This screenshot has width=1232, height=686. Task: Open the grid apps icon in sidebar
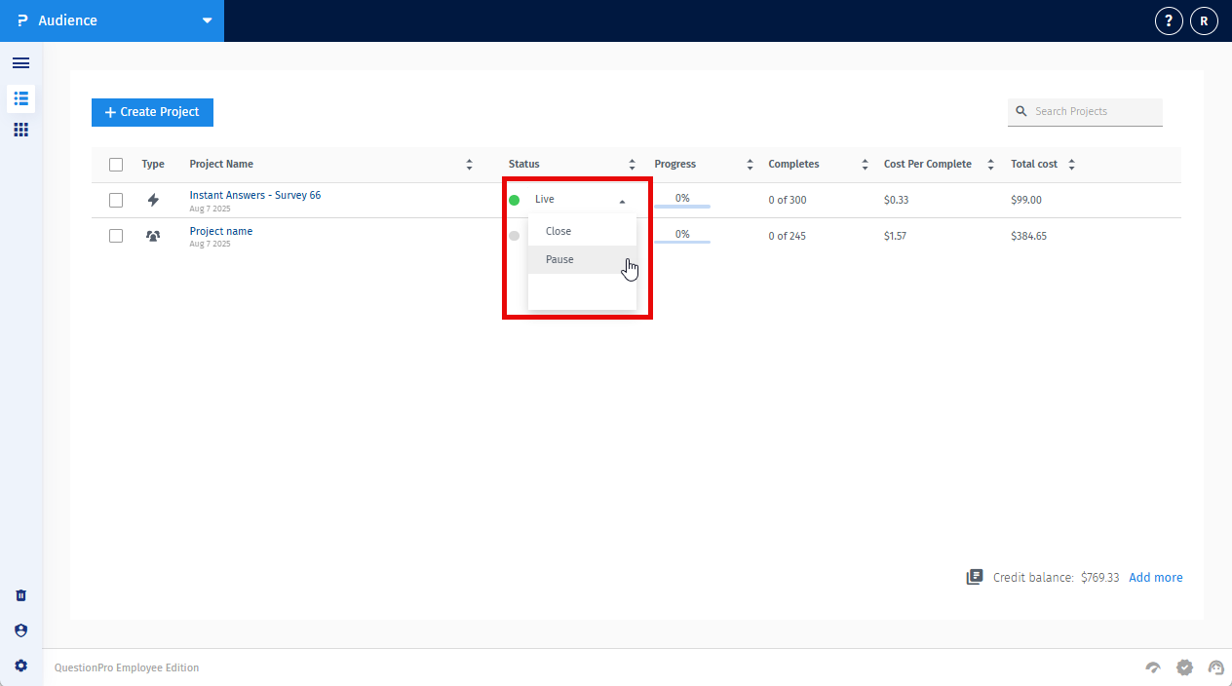[20, 130]
